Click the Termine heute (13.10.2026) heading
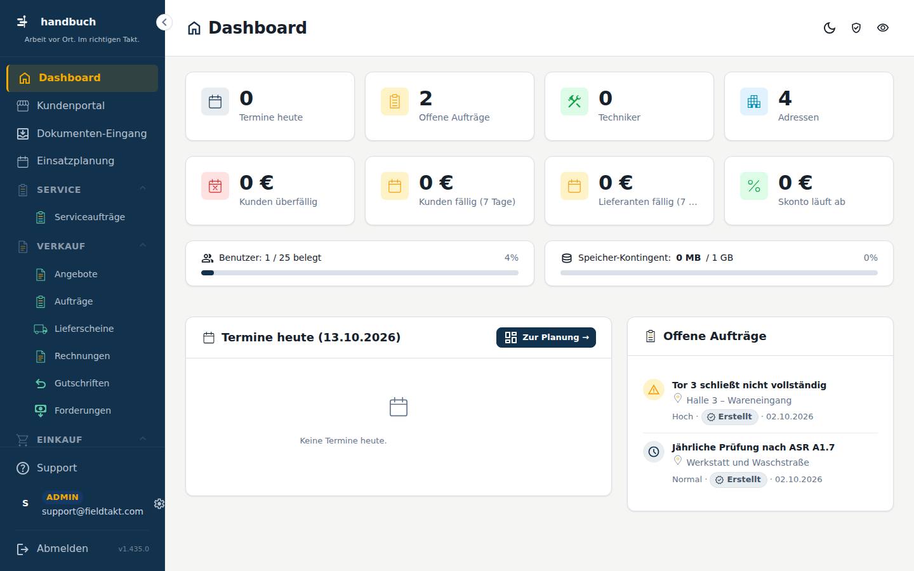The width and height of the screenshot is (914, 571). pos(311,338)
